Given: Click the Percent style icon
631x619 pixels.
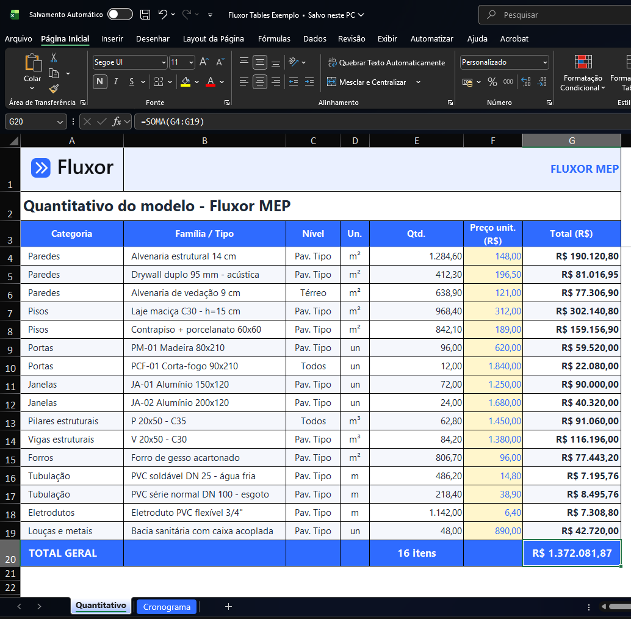Looking at the screenshot, I should tap(492, 82).
